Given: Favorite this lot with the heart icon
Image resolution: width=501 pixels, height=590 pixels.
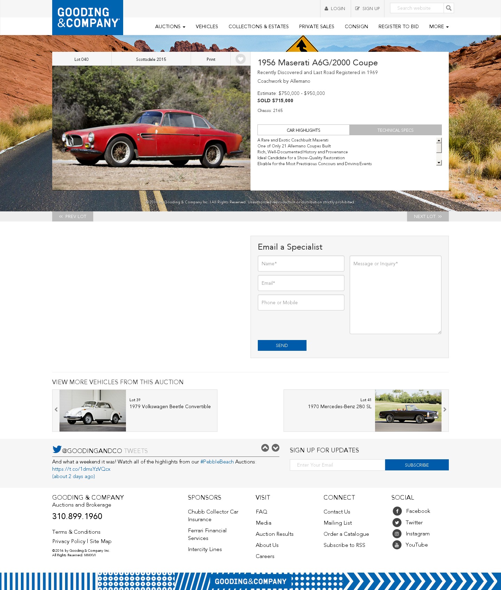Looking at the screenshot, I should tap(240, 59).
